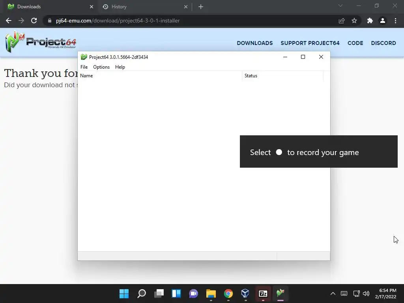
Task: Open the Chrome profile avatar menu
Action: tap(383, 21)
